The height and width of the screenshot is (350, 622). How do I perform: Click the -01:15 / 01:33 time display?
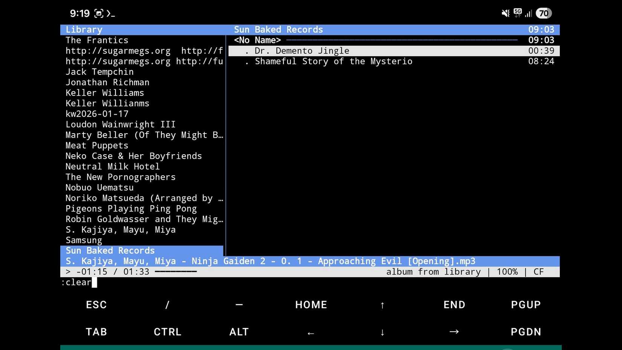coord(113,272)
